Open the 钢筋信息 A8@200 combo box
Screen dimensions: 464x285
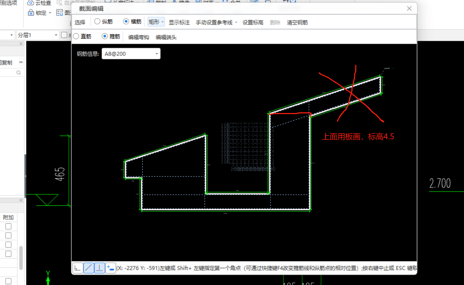(131, 54)
